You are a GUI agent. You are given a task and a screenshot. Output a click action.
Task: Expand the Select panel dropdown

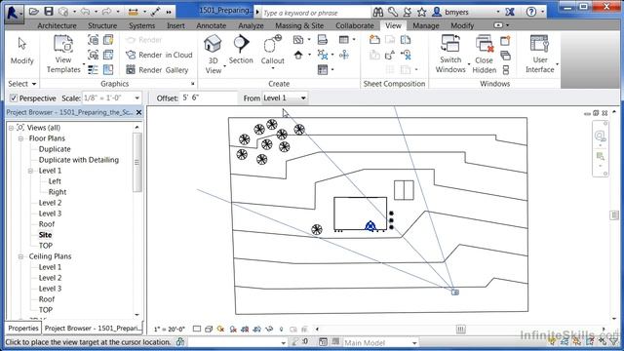[22, 84]
